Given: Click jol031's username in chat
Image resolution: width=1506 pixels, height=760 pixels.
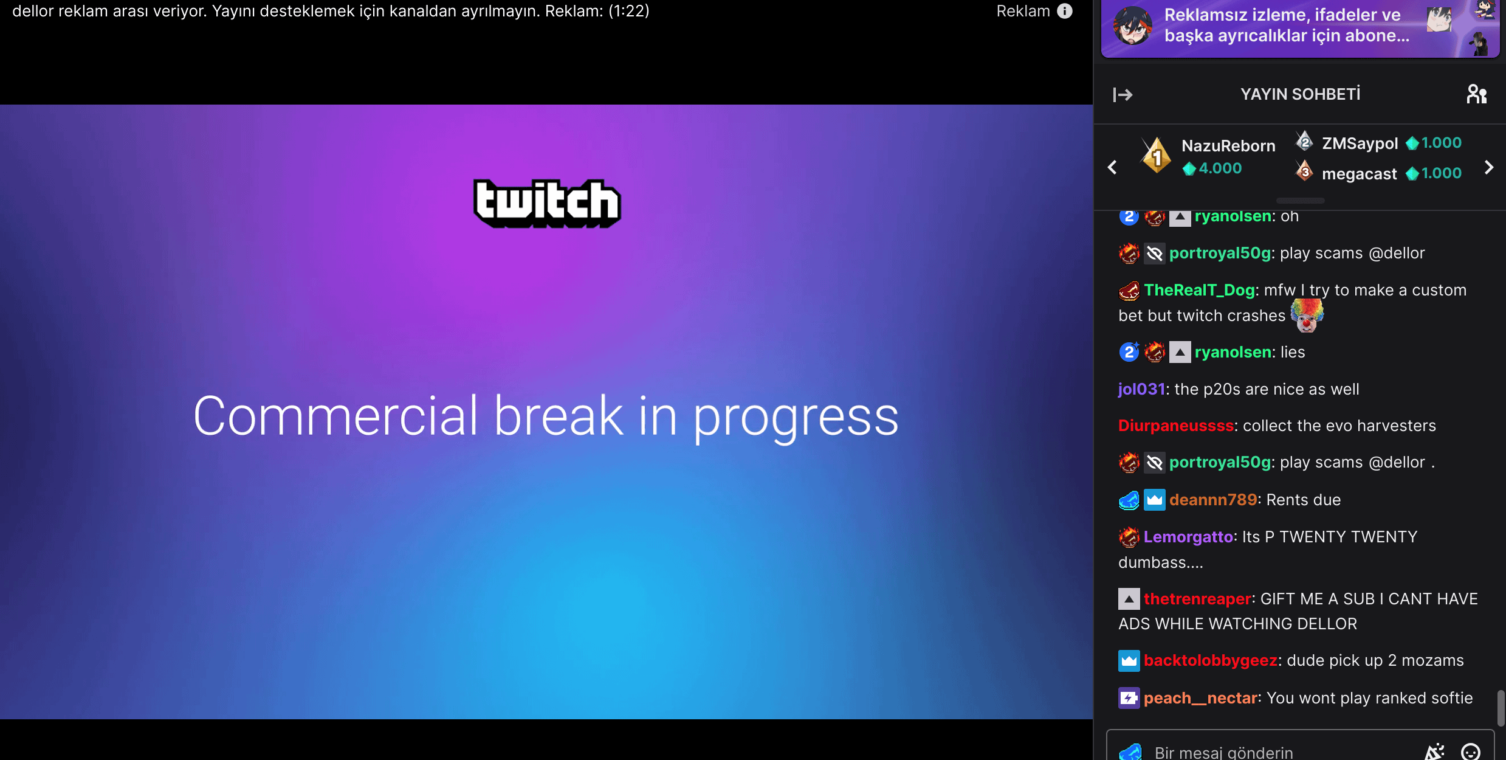Looking at the screenshot, I should point(1142,389).
